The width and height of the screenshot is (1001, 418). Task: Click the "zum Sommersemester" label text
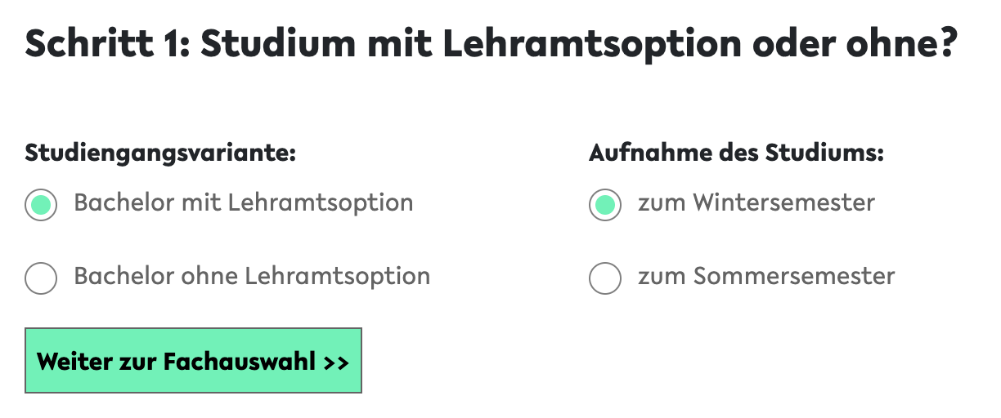pos(766,276)
